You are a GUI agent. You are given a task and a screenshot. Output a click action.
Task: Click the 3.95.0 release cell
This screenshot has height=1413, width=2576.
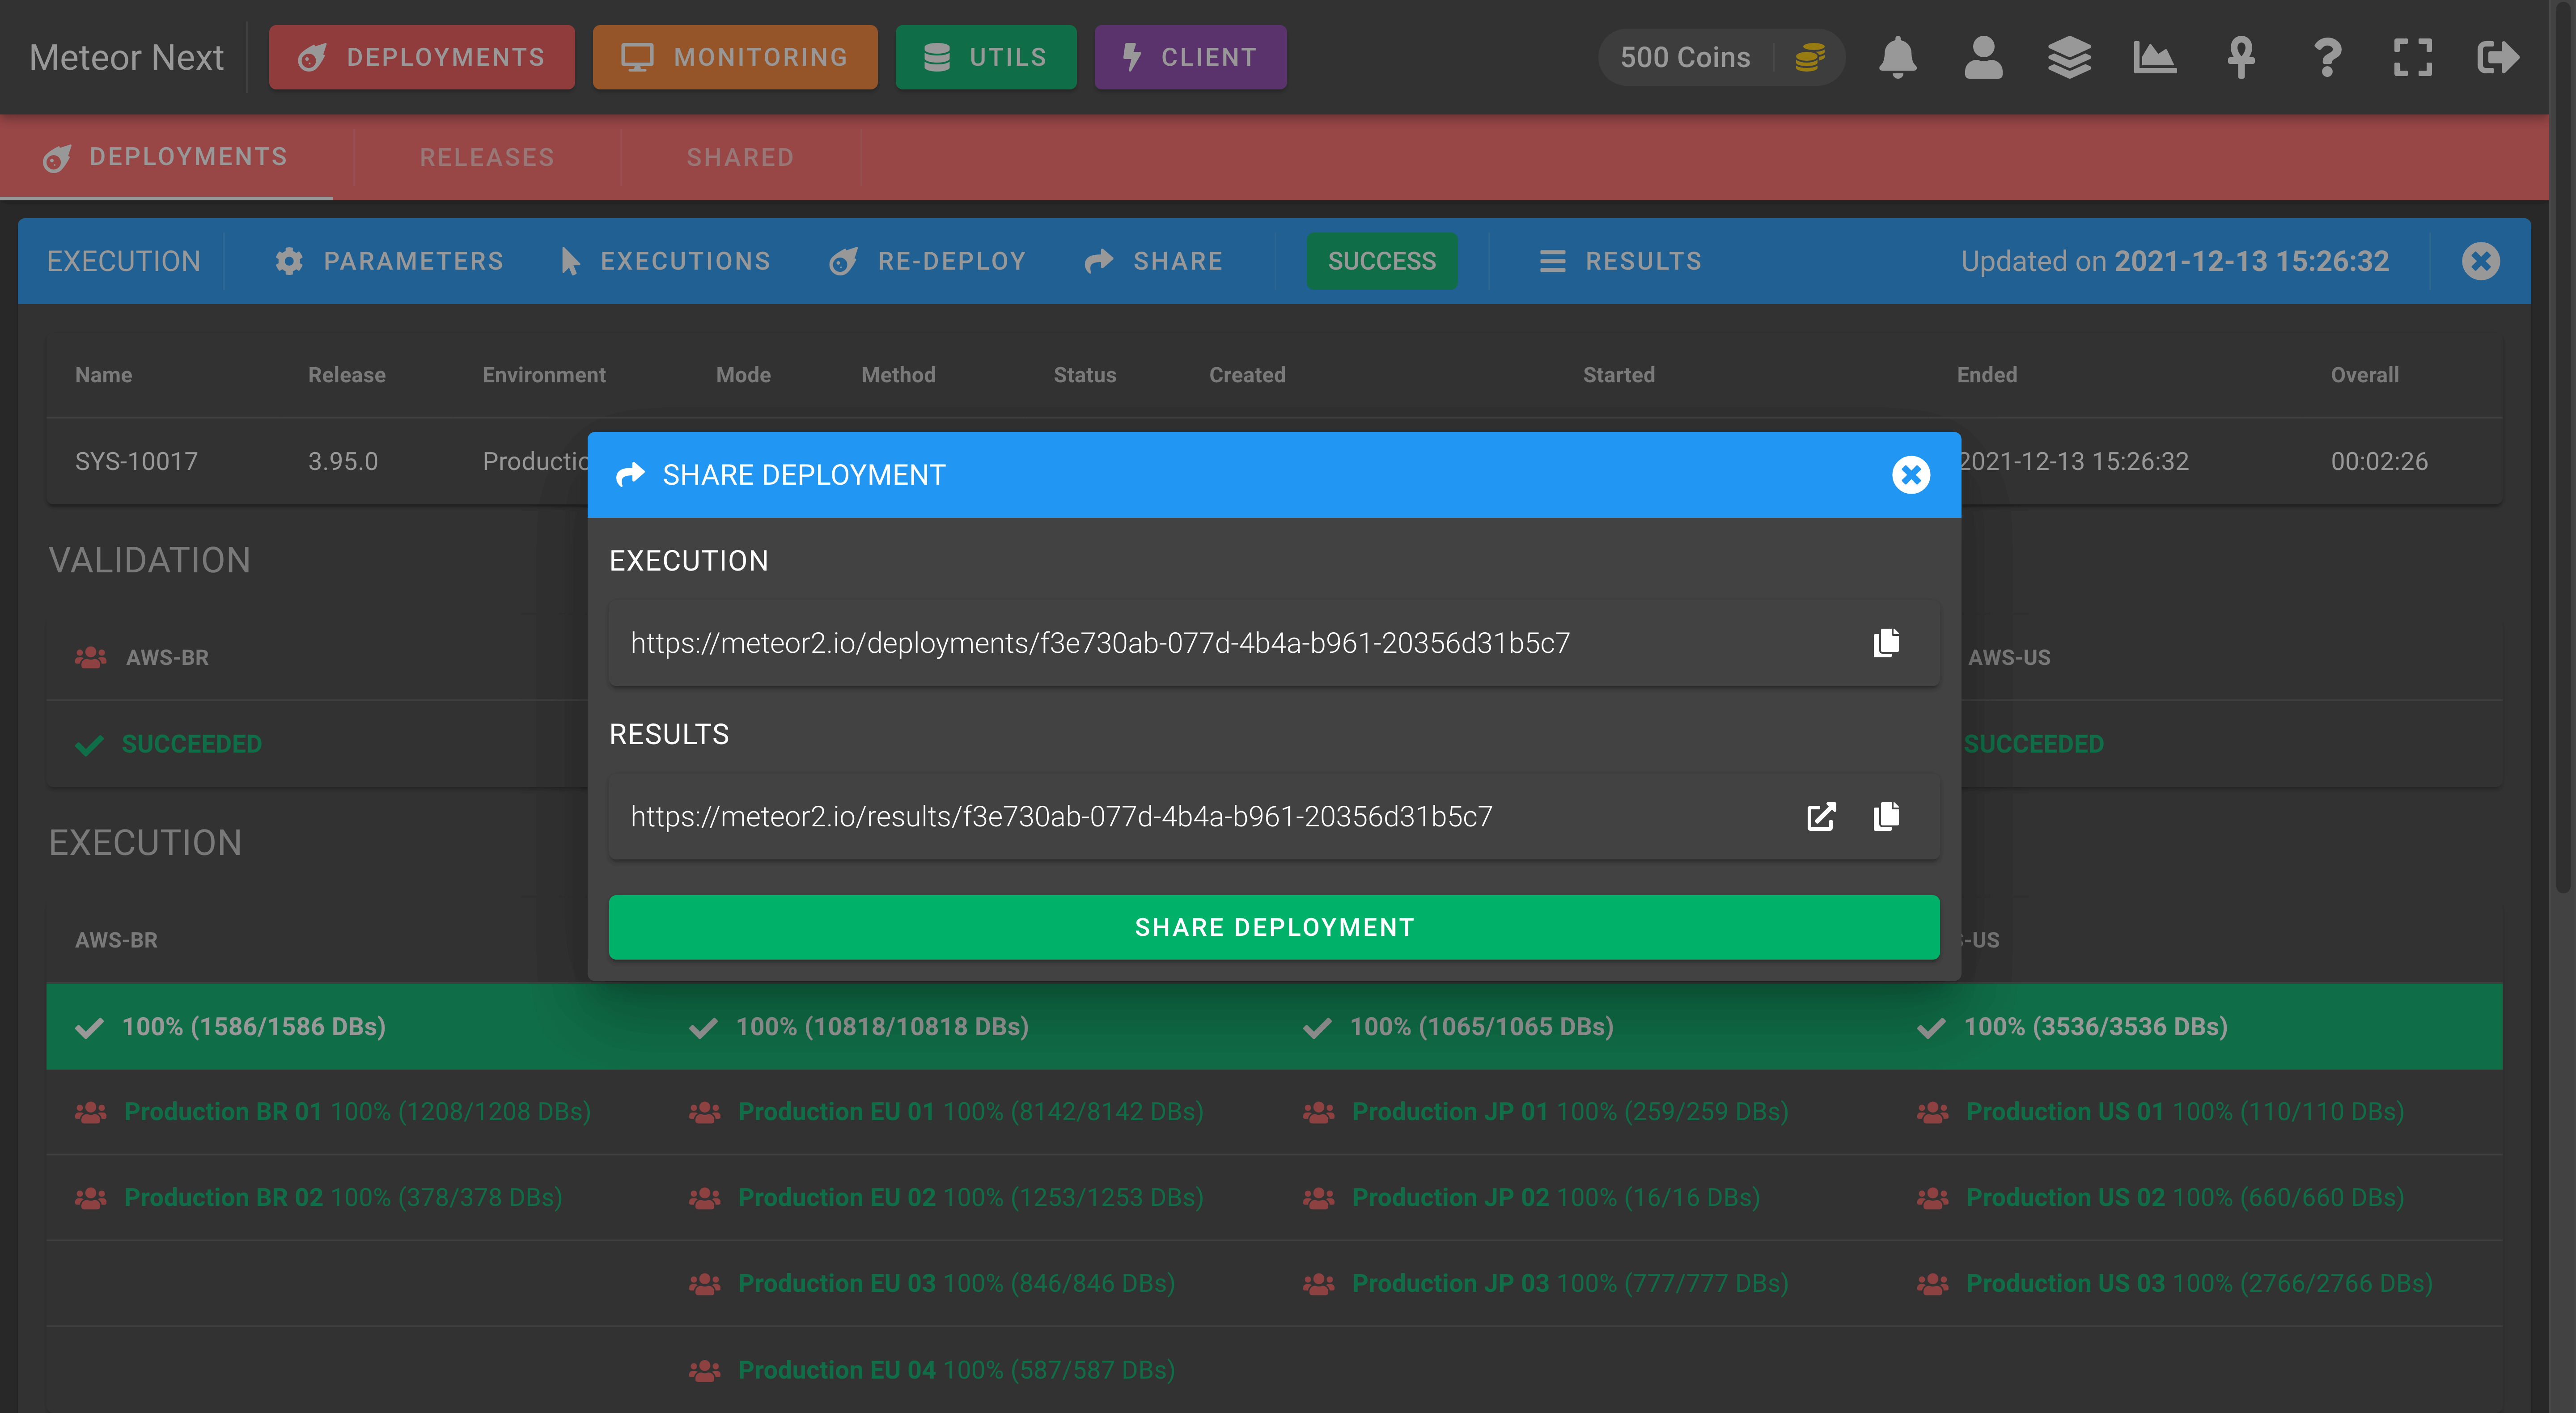343,461
